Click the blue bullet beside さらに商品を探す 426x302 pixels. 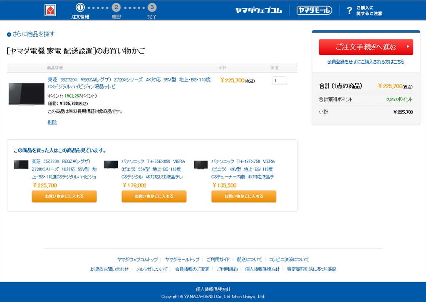point(9,34)
